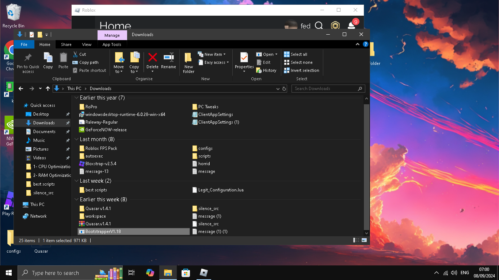Screen dimensions: 499x280
Task: Click the Cut scissors icon
Action: coord(75,54)
